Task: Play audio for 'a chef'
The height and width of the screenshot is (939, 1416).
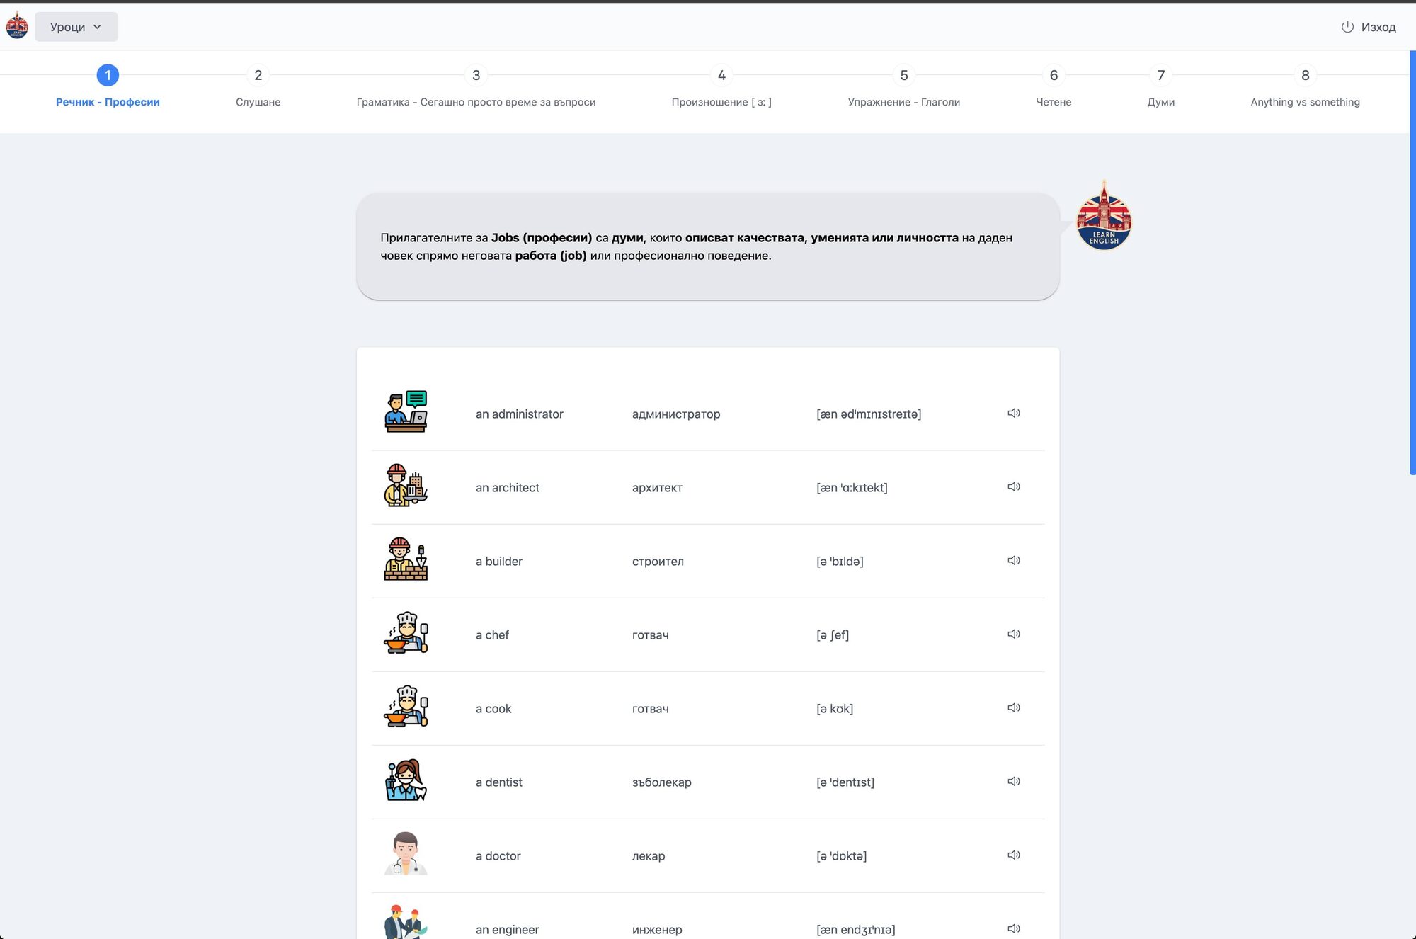Action: tap(1013, 634)
